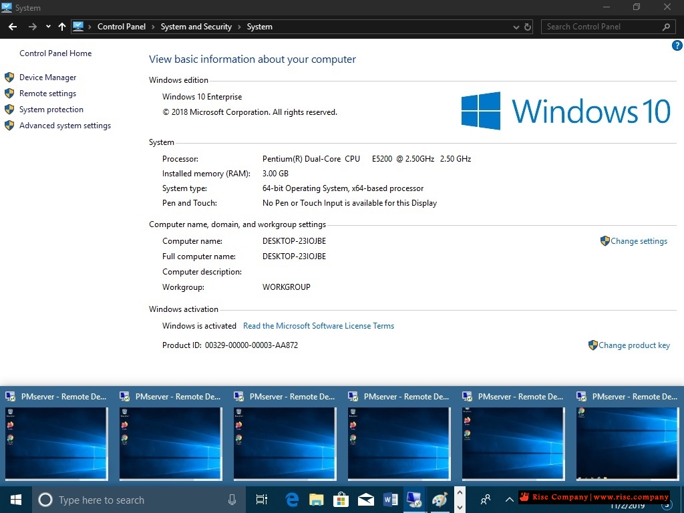Click the computer icon in the address bar
Image resolution: width=684 pixels, height=513 pixels.
78,27
